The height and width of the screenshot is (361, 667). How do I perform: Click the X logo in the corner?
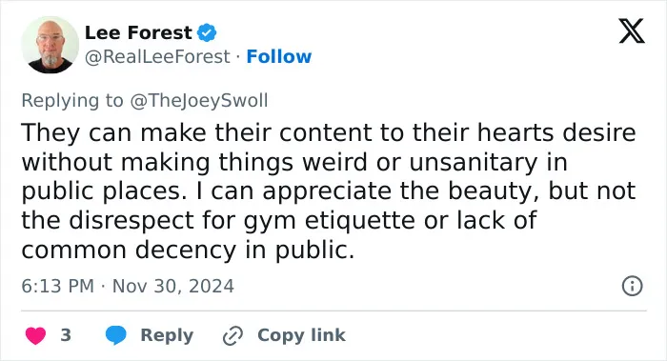coord(632,31)
